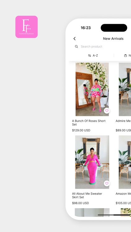131x232 pixels.
Task: Open the Admire Me product image
Action: 125,89
